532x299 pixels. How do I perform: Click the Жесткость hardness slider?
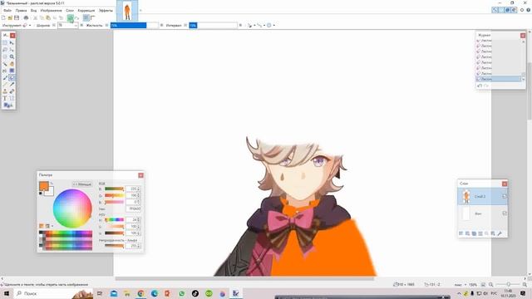point(135,26)
